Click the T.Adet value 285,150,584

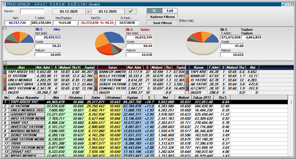click(41, 23)
